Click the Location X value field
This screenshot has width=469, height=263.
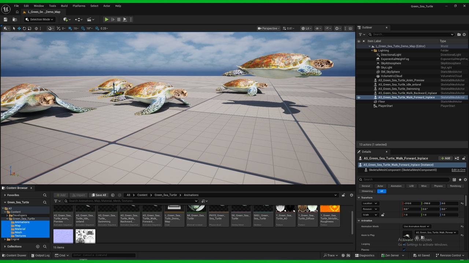point(411,203)
